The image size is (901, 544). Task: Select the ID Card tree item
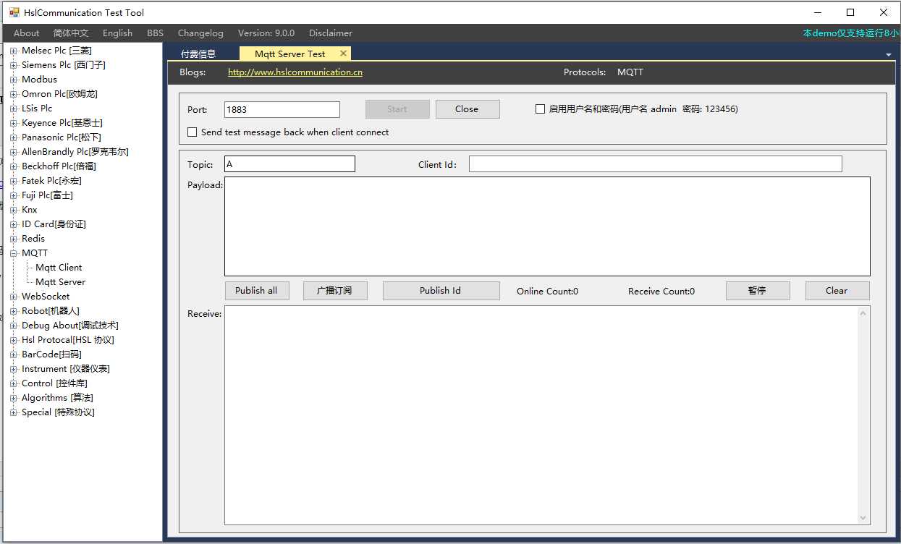point(54,224)
